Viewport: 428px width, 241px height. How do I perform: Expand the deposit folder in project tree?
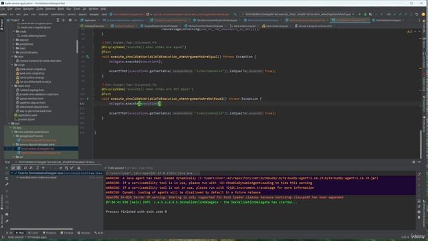click(x=13, y=40)
